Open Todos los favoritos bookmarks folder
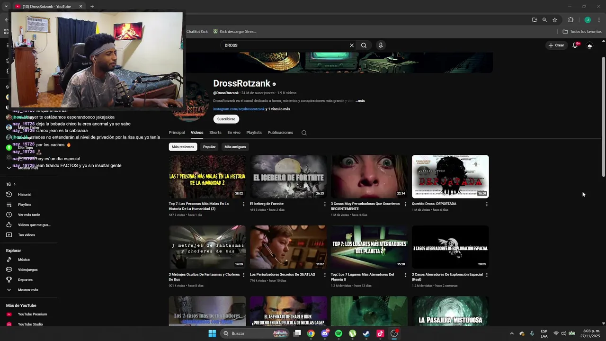The height and width of the screenshot is (341, 606). 582,32
